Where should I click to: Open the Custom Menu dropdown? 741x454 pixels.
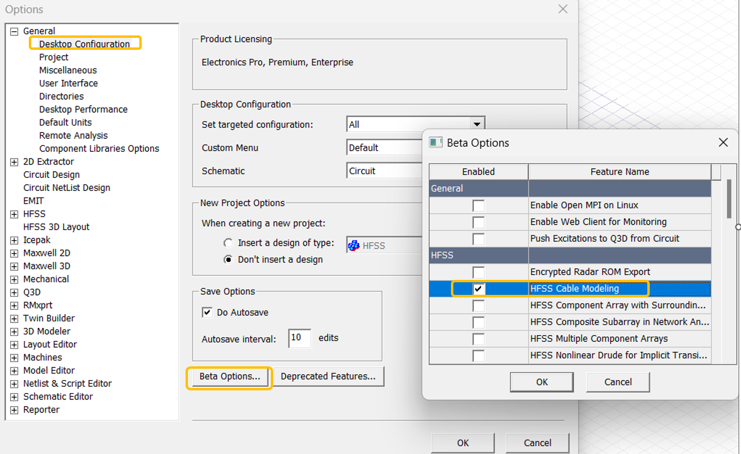[x=385, y=148]
